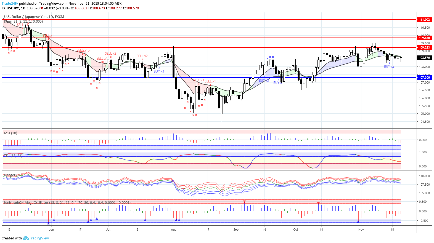Click the blue 107.300 price label

424,78
